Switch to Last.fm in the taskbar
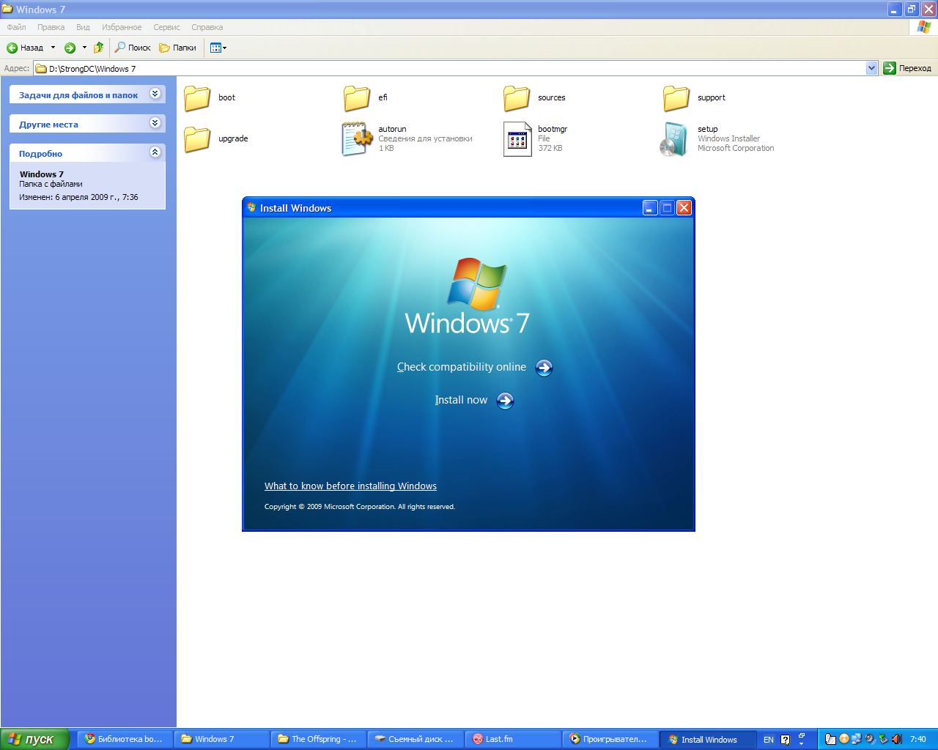 pos(513,739)
